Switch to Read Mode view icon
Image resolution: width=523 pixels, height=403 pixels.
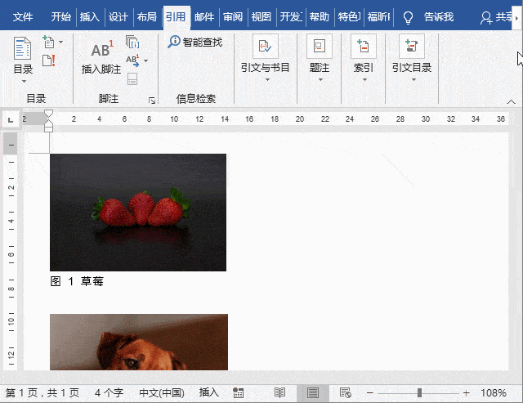pos(279,392)
